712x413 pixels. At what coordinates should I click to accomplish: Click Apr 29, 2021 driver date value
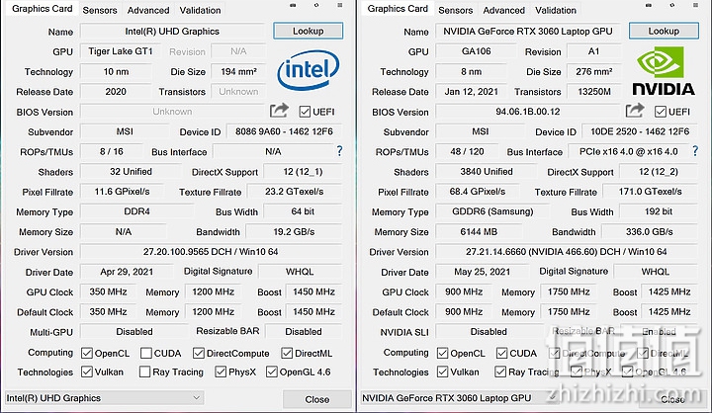tap(127, 272)
